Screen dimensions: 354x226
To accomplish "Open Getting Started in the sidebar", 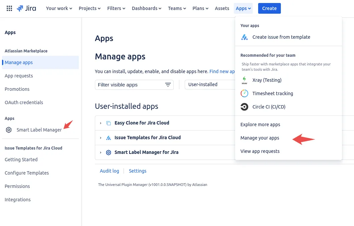I will [21, 160].
